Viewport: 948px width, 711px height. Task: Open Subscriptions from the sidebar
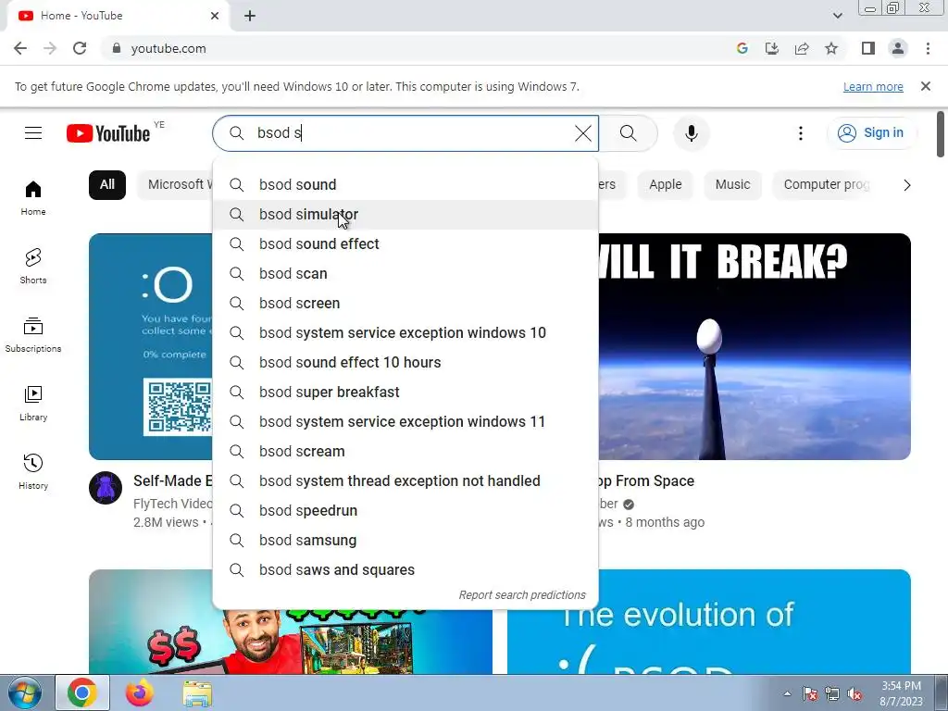[33, 335]
